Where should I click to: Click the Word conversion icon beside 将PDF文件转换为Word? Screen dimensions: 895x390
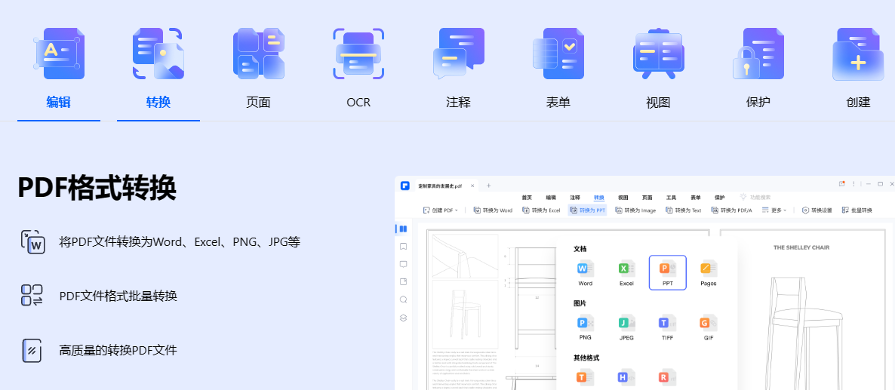pyautogui.click(x=32, y=241)
